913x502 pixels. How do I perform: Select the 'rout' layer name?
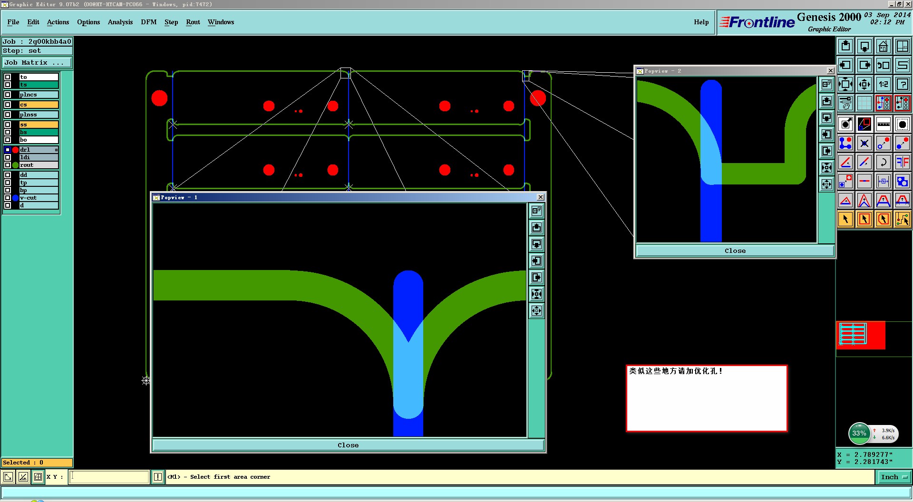tap(39, 165)
